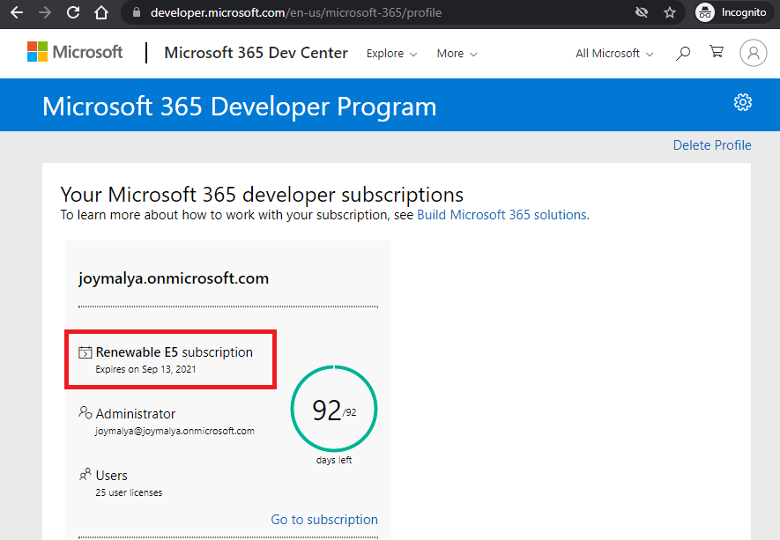
Task: Click the Microsoft logo
Action: coord(75,52)
